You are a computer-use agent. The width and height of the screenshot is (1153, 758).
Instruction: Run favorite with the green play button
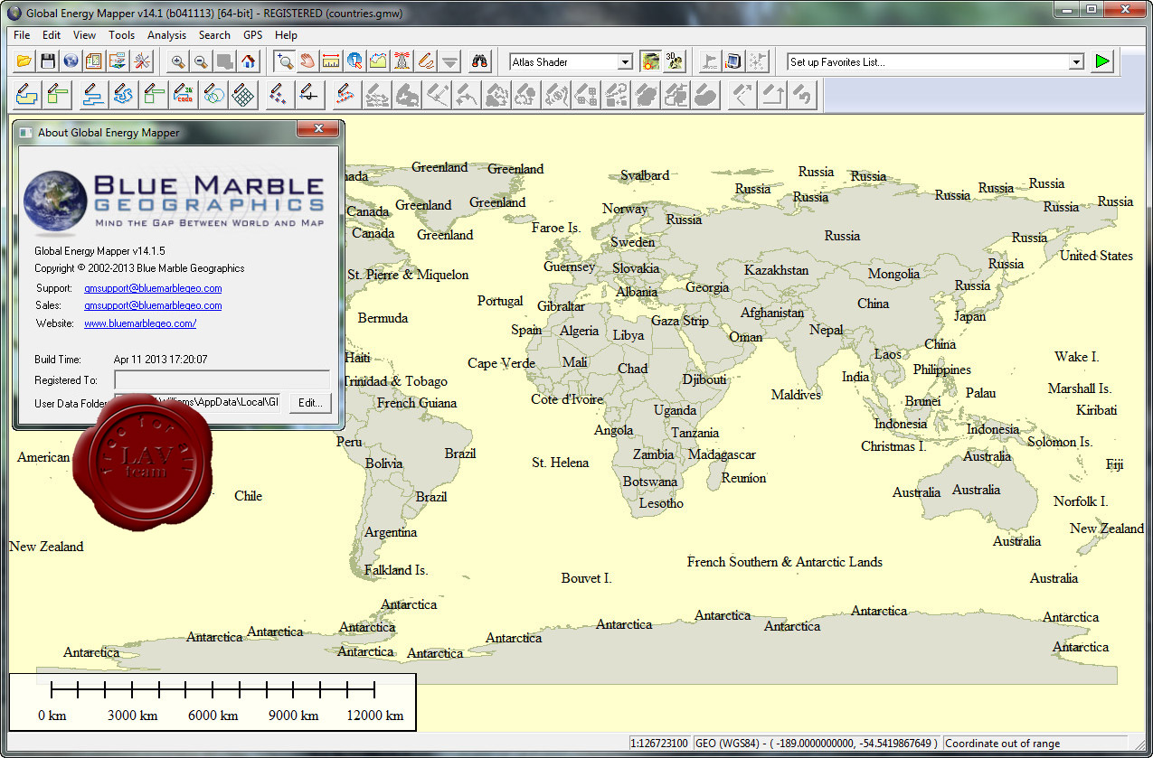1101,61
